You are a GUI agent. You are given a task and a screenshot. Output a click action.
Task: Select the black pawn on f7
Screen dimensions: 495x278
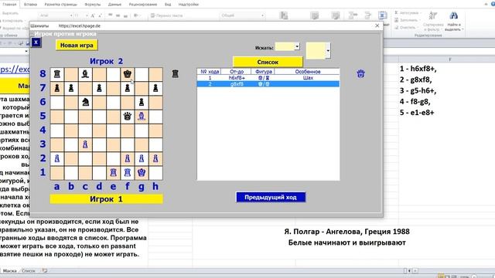pos(127,88)
